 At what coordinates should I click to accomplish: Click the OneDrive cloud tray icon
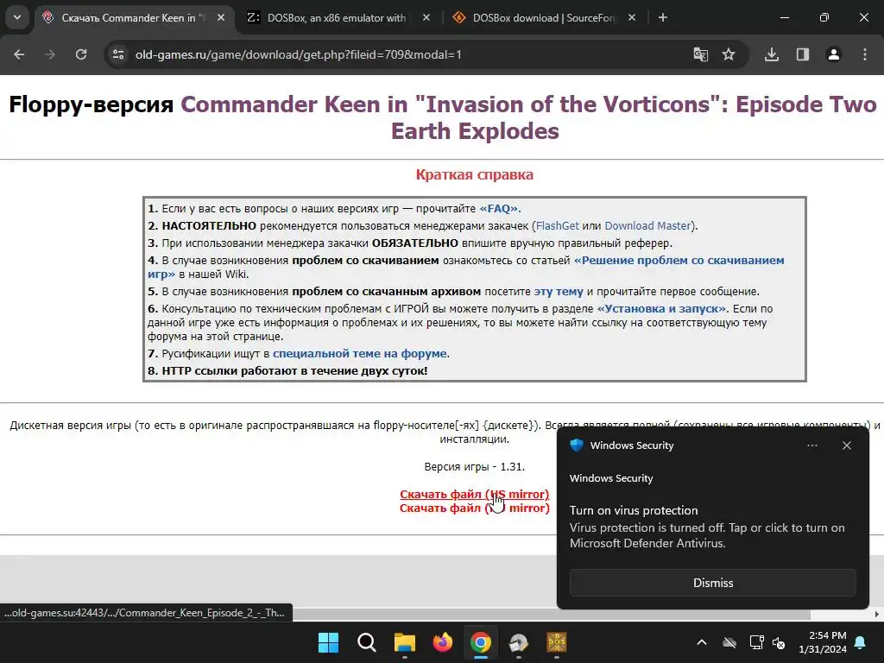click(729, 642)
